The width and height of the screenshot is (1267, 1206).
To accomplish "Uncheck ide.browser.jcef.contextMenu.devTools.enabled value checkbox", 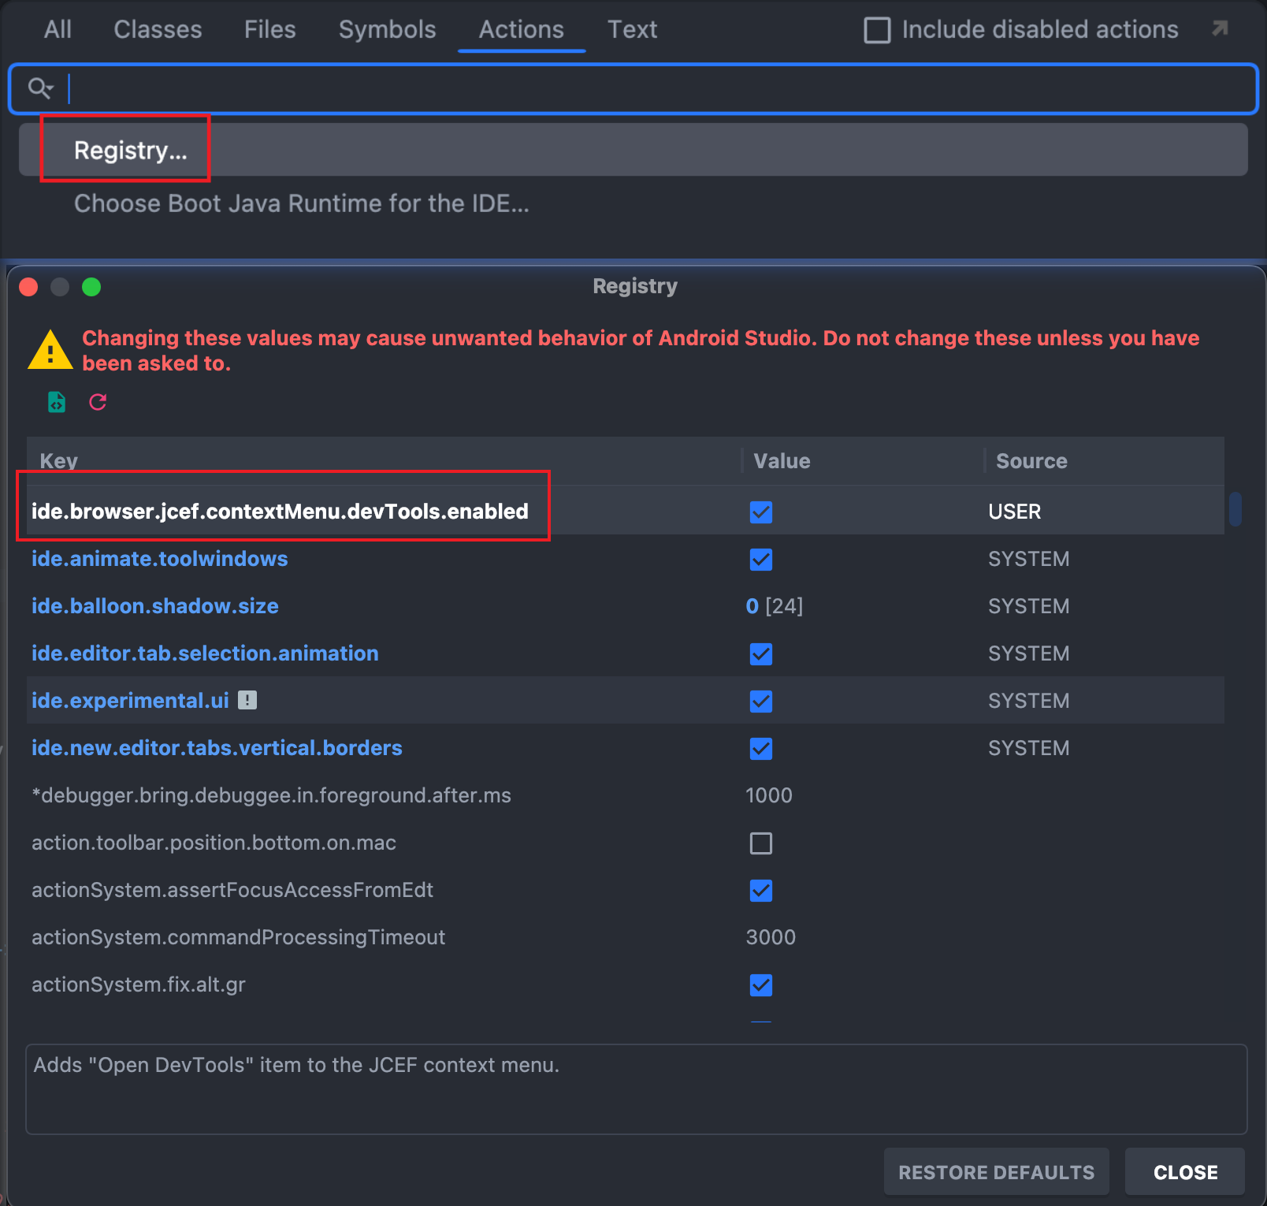I will [761, 512].
